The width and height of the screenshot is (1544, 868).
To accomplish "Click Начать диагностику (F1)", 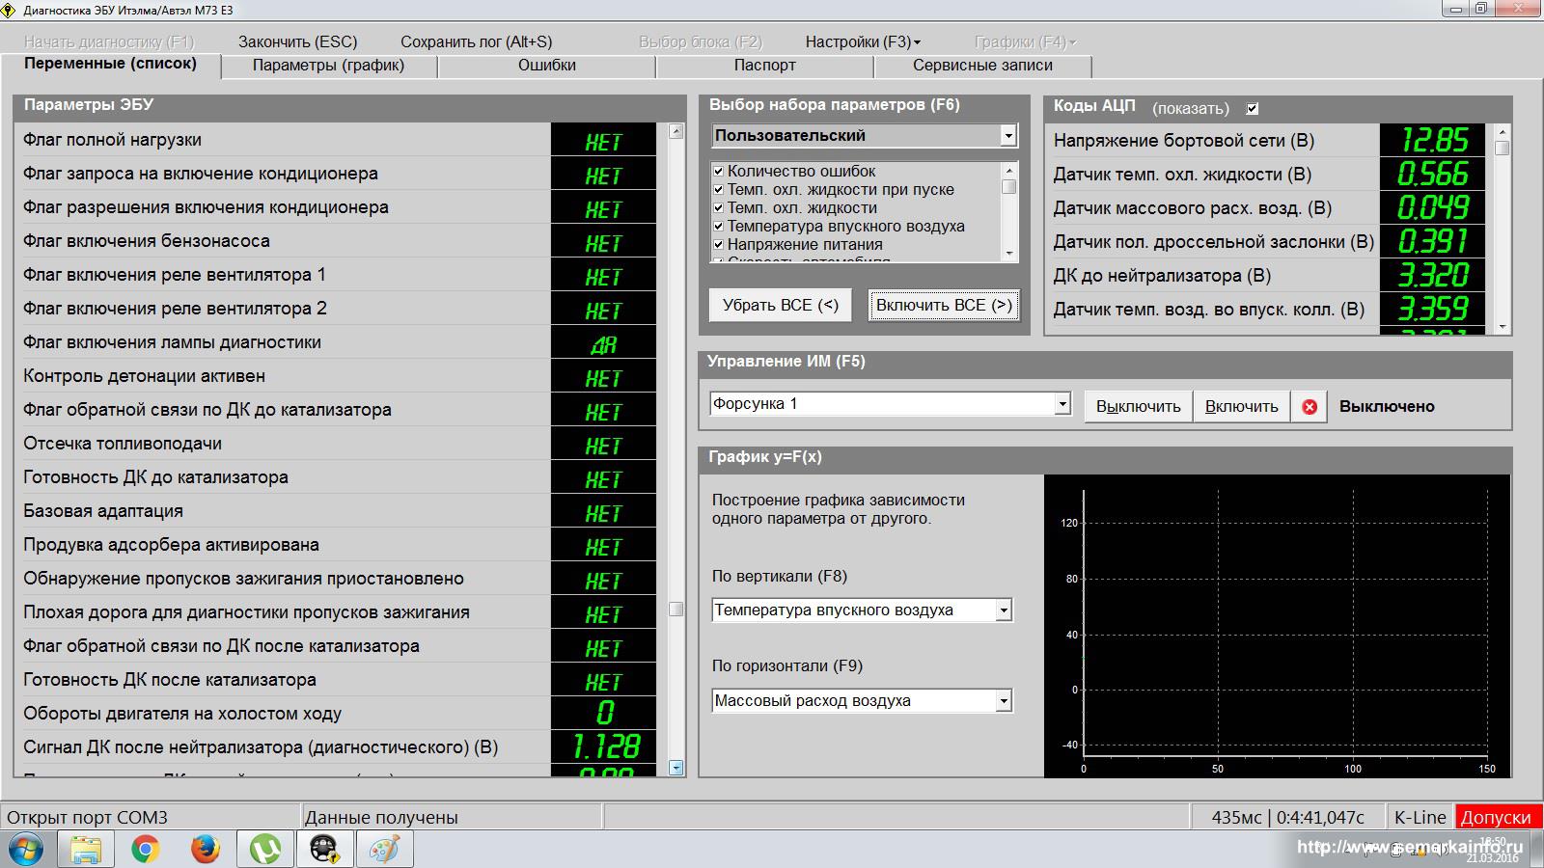I will pos(109,41).
